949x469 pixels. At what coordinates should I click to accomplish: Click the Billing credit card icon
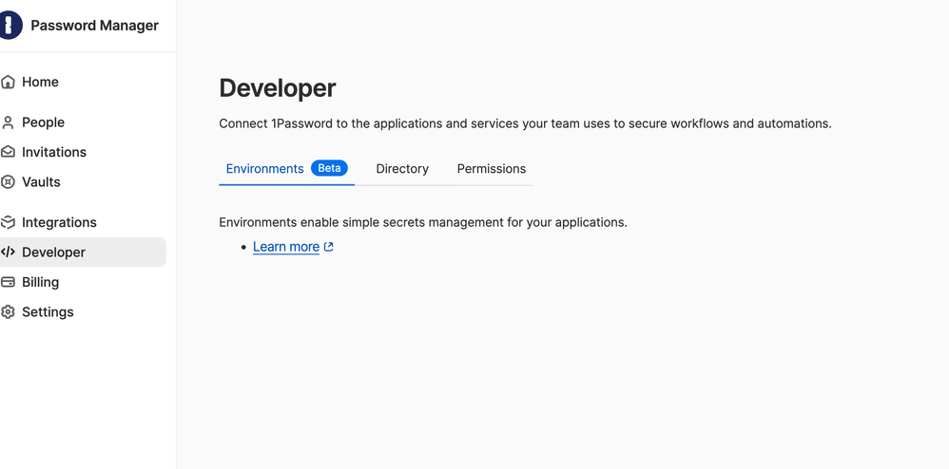click(9, 282)
